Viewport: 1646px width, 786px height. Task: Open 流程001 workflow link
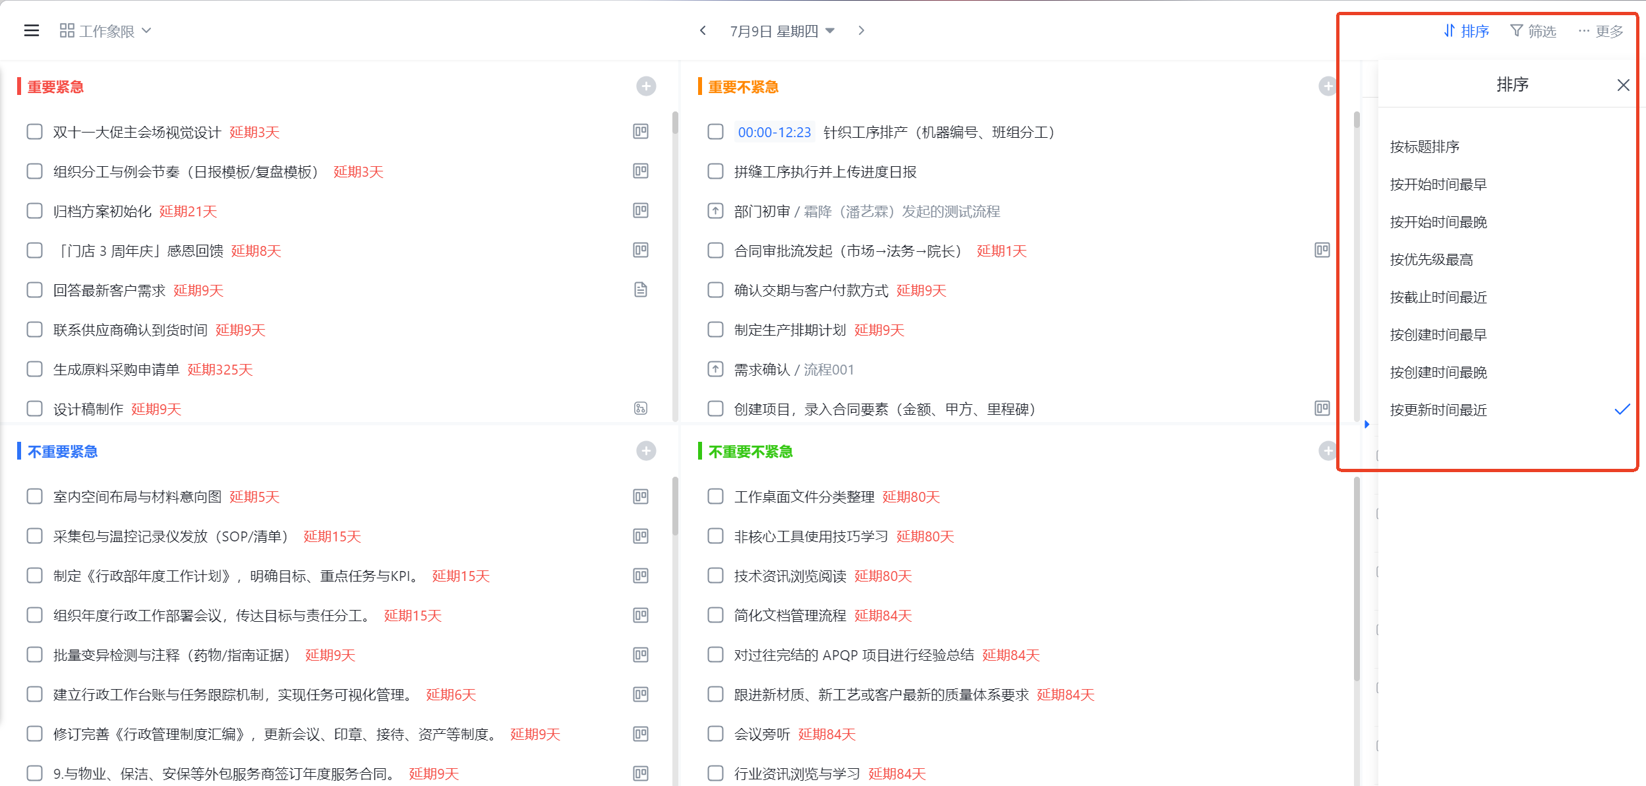point(829,369)
